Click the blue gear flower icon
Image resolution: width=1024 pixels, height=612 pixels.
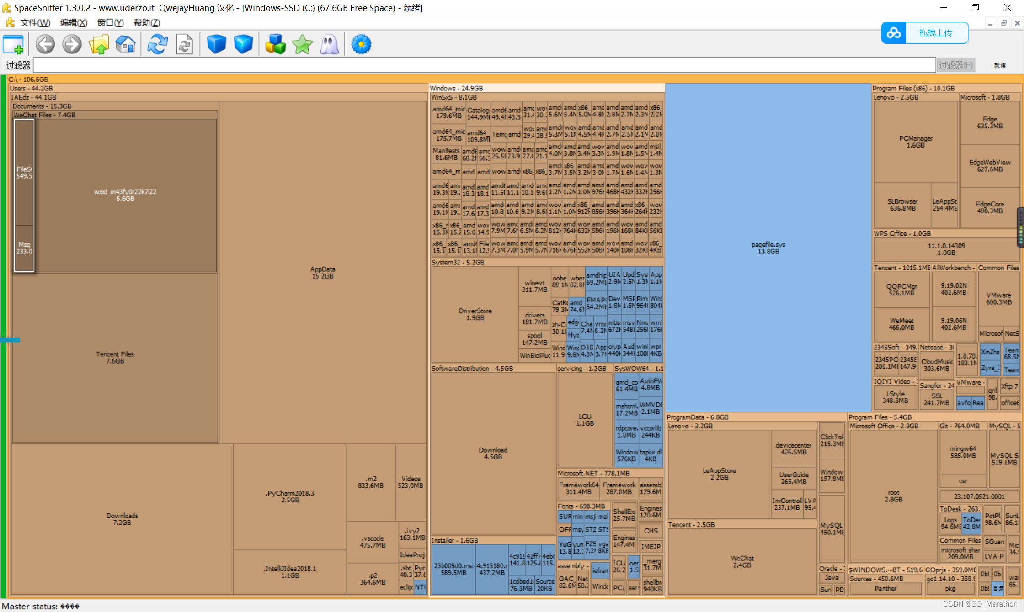coord(361,45)
